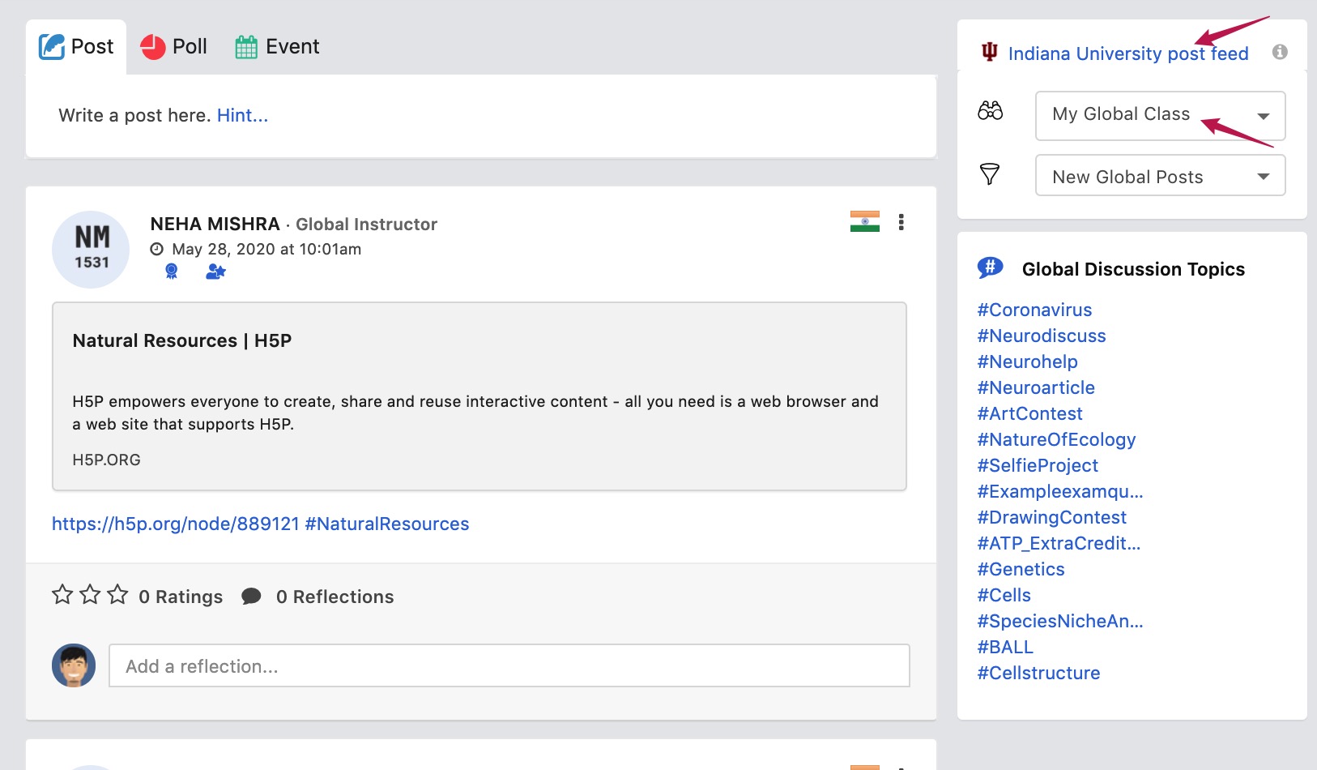Image resolution: width=1317 pixels, height=770 pixels.
Task: Click the clock icon by post date
Action: (x=157, y=249)
